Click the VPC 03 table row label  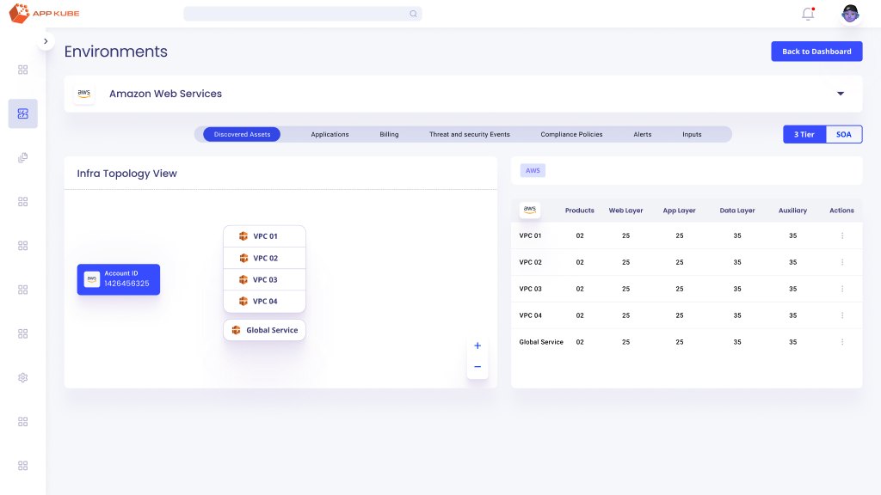click(530, 289)
